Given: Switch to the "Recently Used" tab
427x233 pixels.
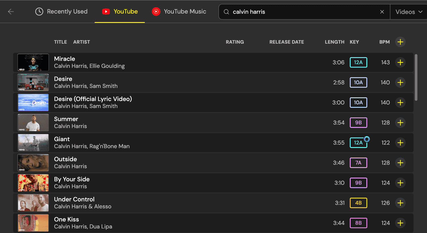Looking at the screenshot, I should click(x=61, y=11).
